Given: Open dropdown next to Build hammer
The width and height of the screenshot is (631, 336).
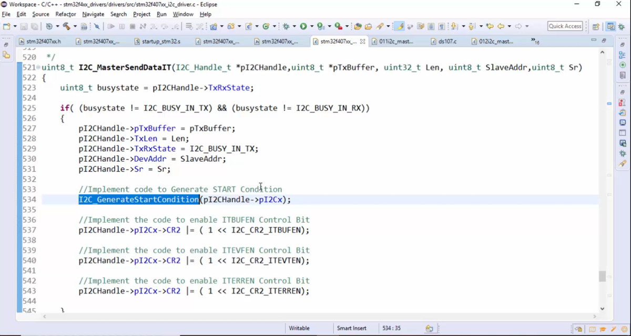Looking at the screenshot, I should point(75,26).
